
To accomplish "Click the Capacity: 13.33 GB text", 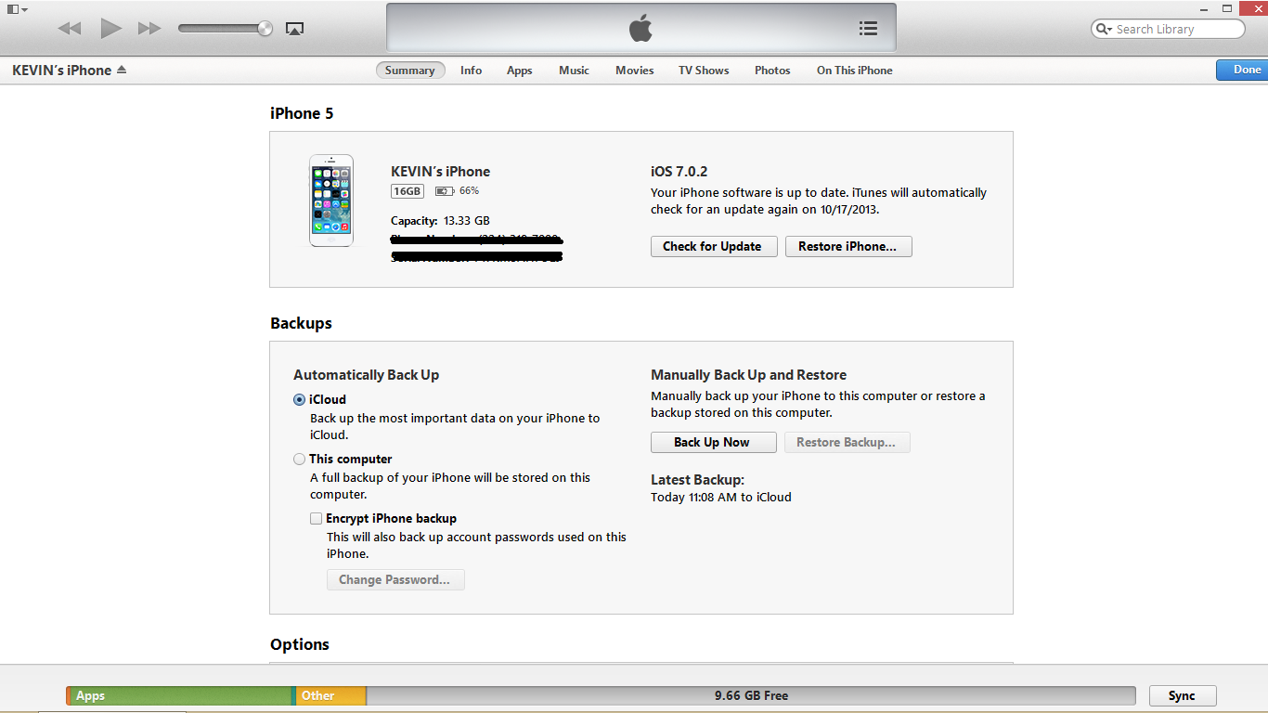I will point(440,221).
